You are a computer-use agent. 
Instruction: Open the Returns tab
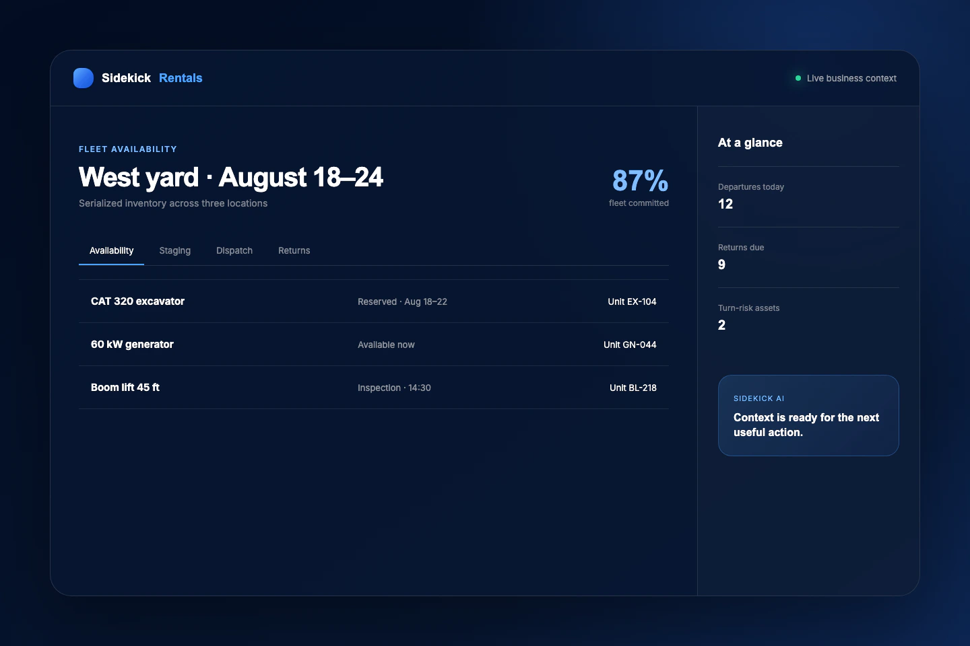coord(294,250)
